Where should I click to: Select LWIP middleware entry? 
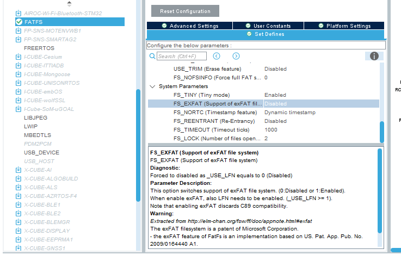point(30,126)
